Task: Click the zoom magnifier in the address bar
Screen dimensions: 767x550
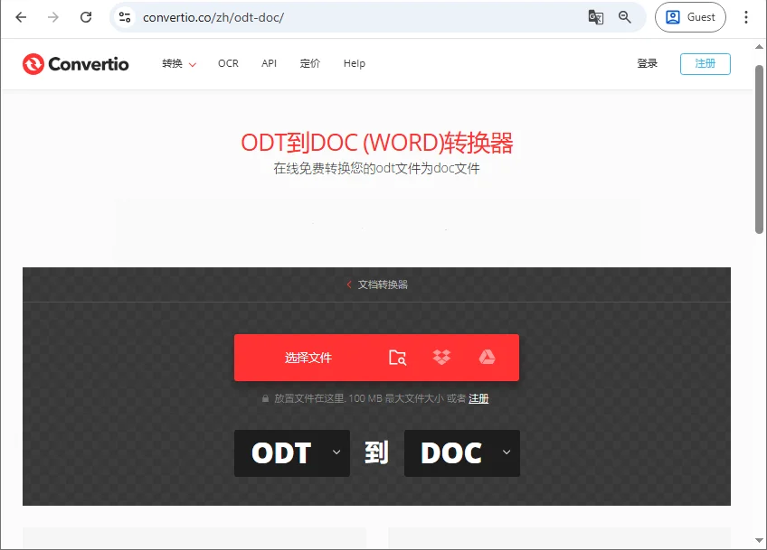Action: pyautogui.click(x=625, y=17)
